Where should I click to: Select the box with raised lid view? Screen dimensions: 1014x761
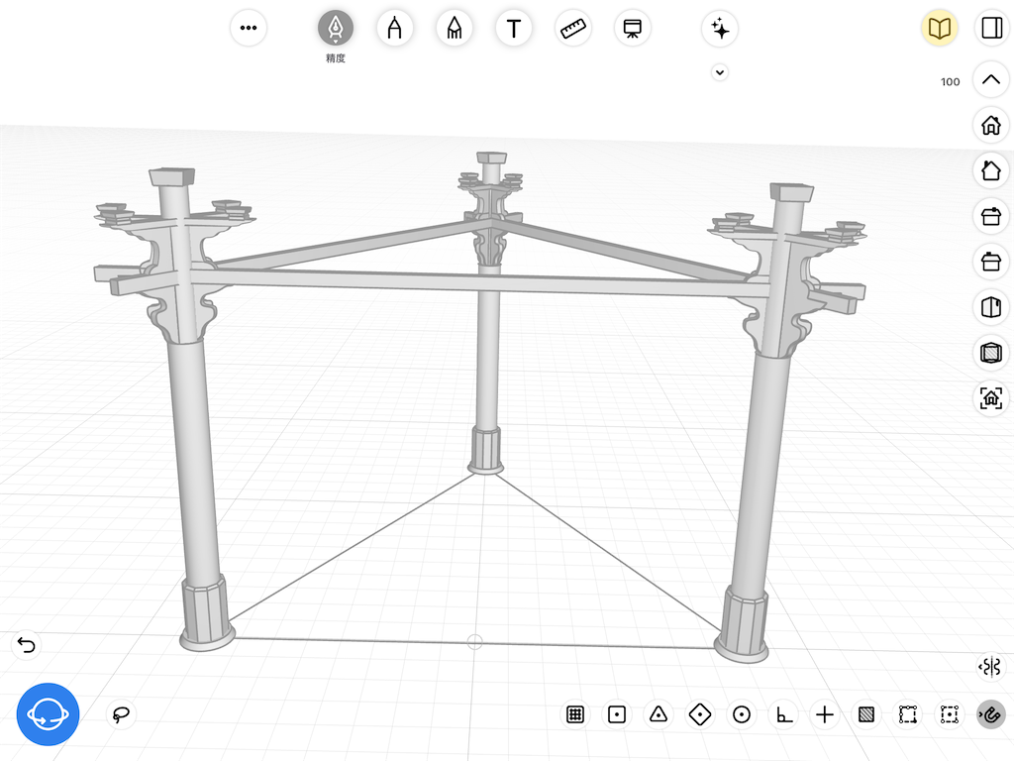pos(990,215)
